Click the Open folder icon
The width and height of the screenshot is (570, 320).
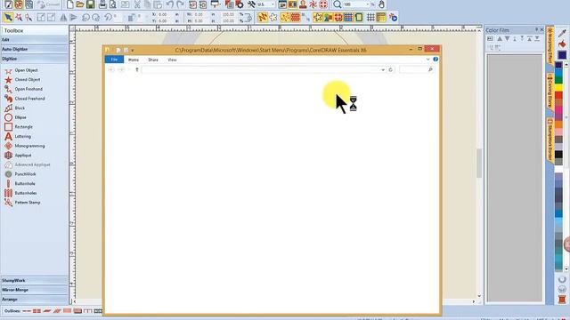[x=80, y=4]
